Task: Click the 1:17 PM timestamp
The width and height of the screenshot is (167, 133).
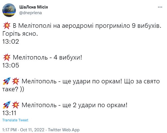Action: click(x=9, y=130)
